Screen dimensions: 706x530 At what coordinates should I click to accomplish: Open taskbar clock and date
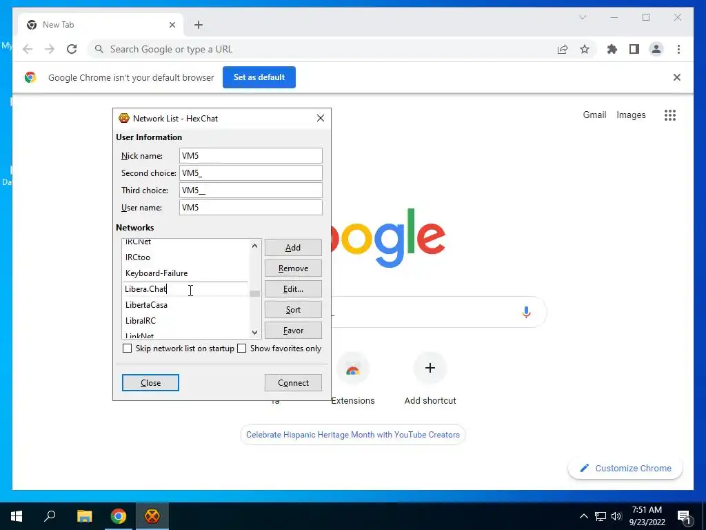click(647, 516)
